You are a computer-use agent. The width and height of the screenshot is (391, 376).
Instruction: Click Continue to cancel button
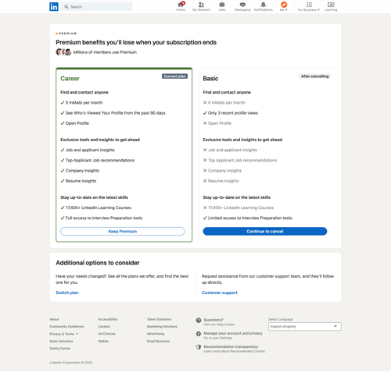[x=265, y=231]
